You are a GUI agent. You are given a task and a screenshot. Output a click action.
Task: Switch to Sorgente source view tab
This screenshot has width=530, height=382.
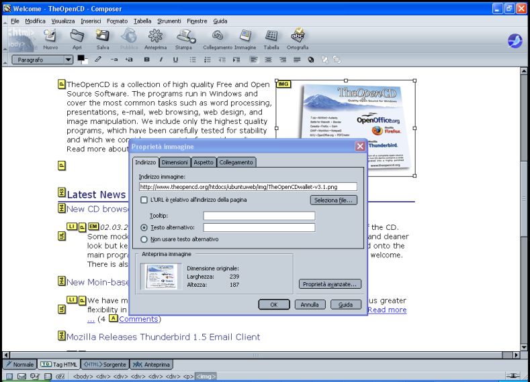(105, 365)
